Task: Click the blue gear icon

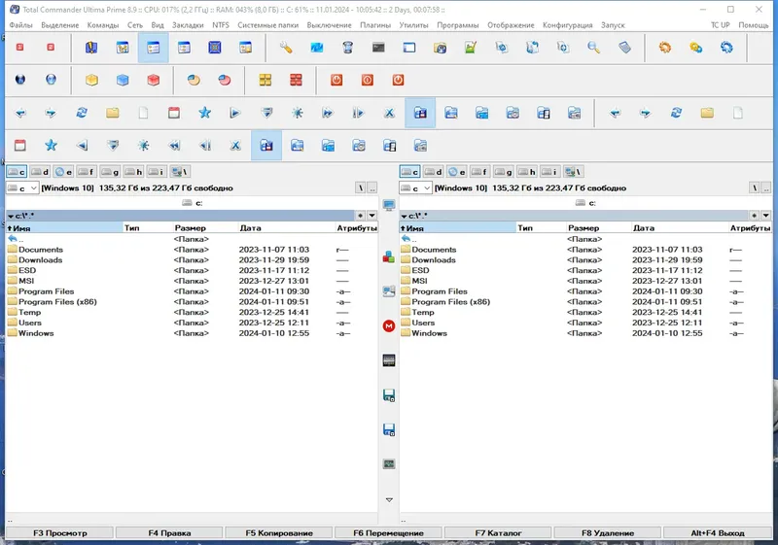Action: 726,48
